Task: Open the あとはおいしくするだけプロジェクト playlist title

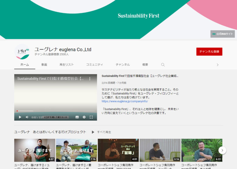Action: pos(50,132)
